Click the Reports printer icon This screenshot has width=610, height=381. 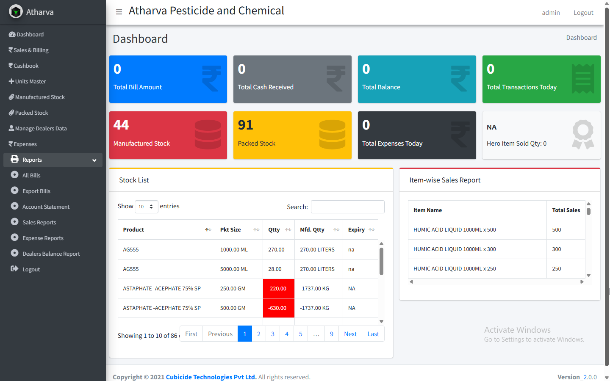click(15, 159)
